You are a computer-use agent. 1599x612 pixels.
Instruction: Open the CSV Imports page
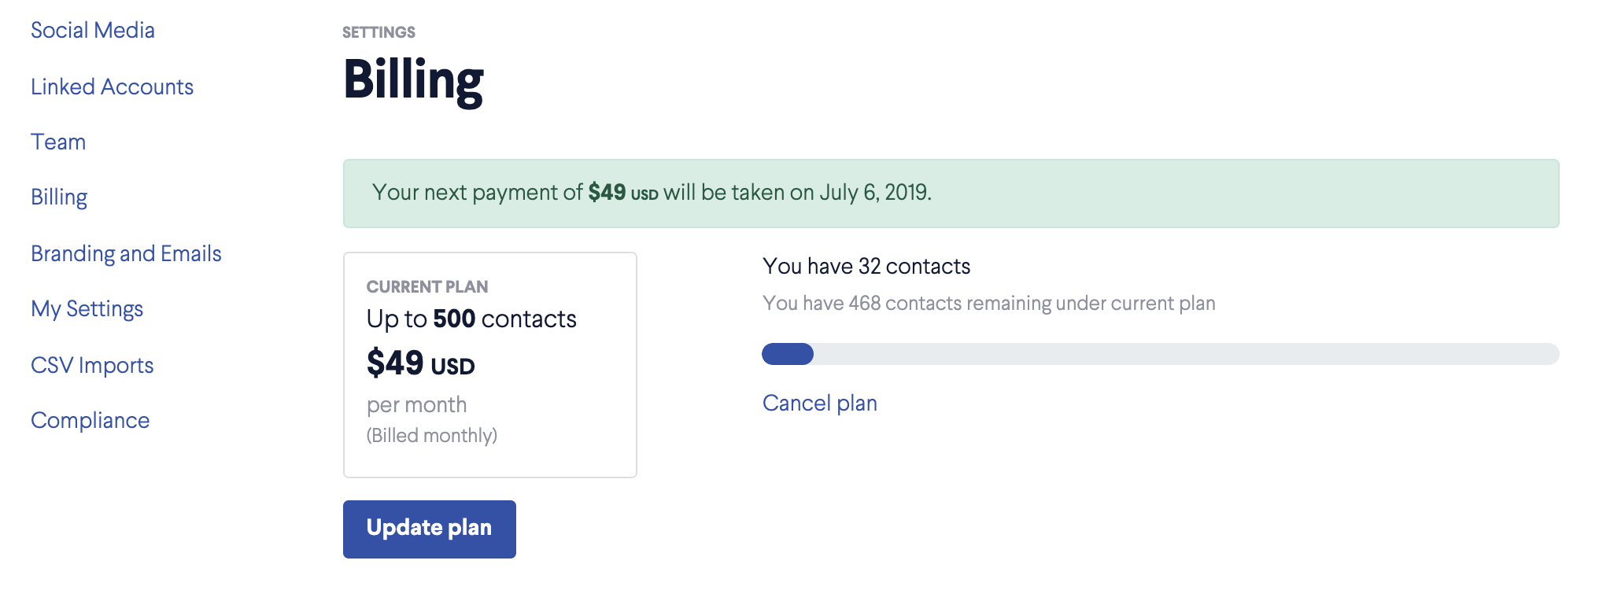click(92, 366)
